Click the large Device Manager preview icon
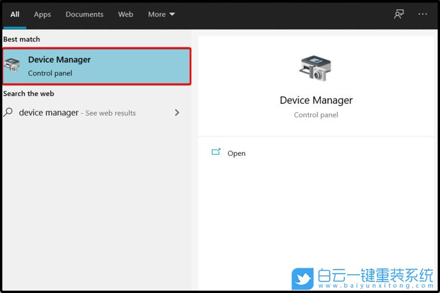This screenshot has height=293, width=440. (x=315, y=68)
